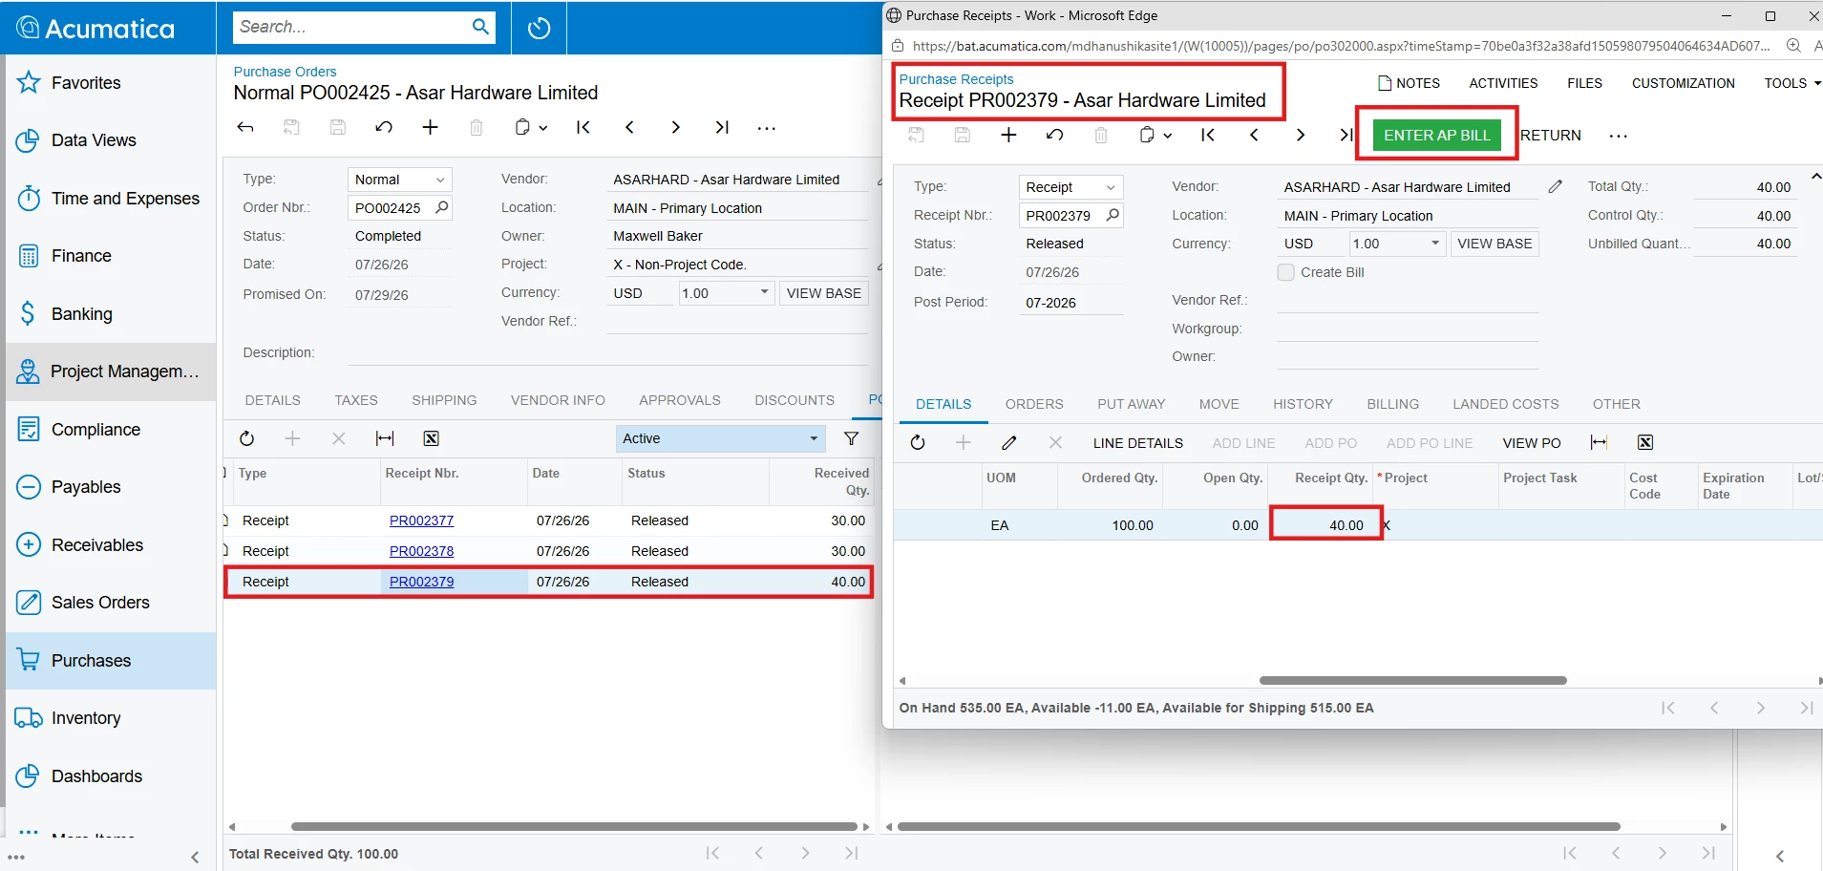Click the receipt details horizontal scrollbar
The width and height of the screenshot is (1823, 871).
point(1412,681)
